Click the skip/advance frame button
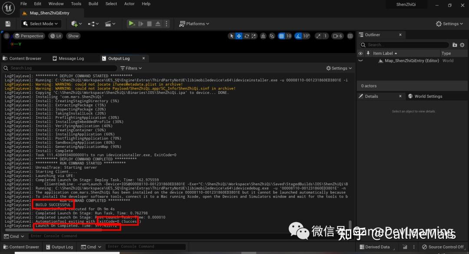469x254 pixels. pos(141,23)
